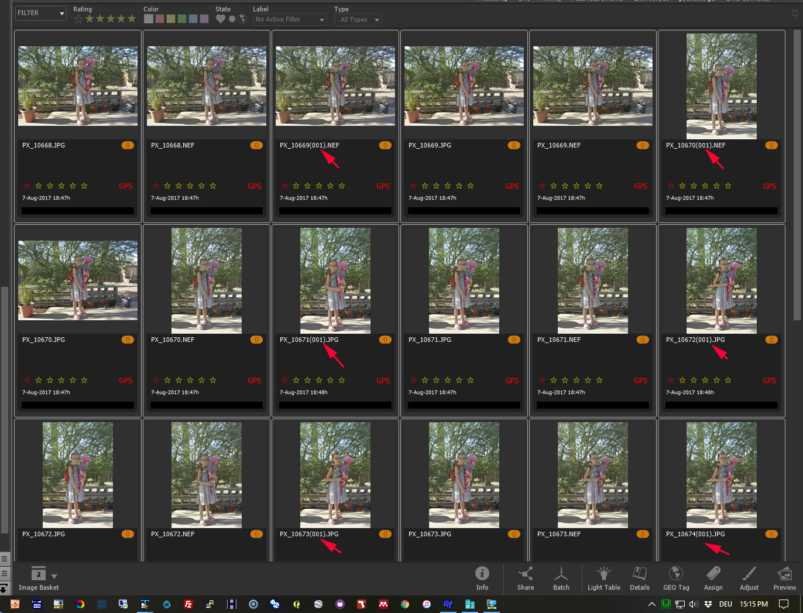The width and height of the screenshot is (803, 613).
Task: Clear rating with red star on PX_10669.JPG
Action: coord(413,186)
